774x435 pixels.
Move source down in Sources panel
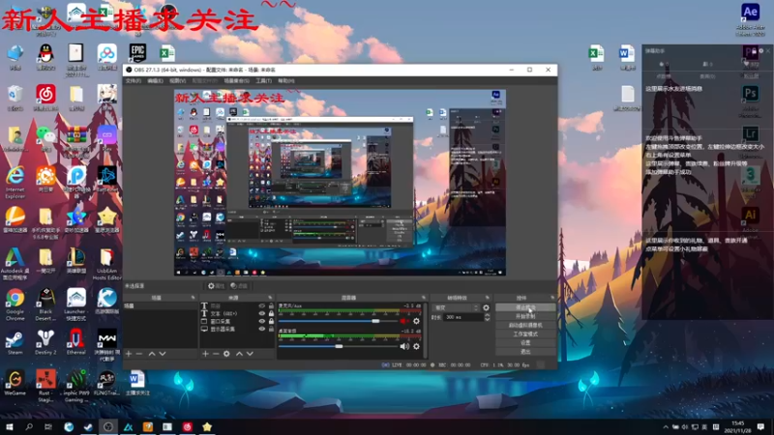click(x=250, y=354)
